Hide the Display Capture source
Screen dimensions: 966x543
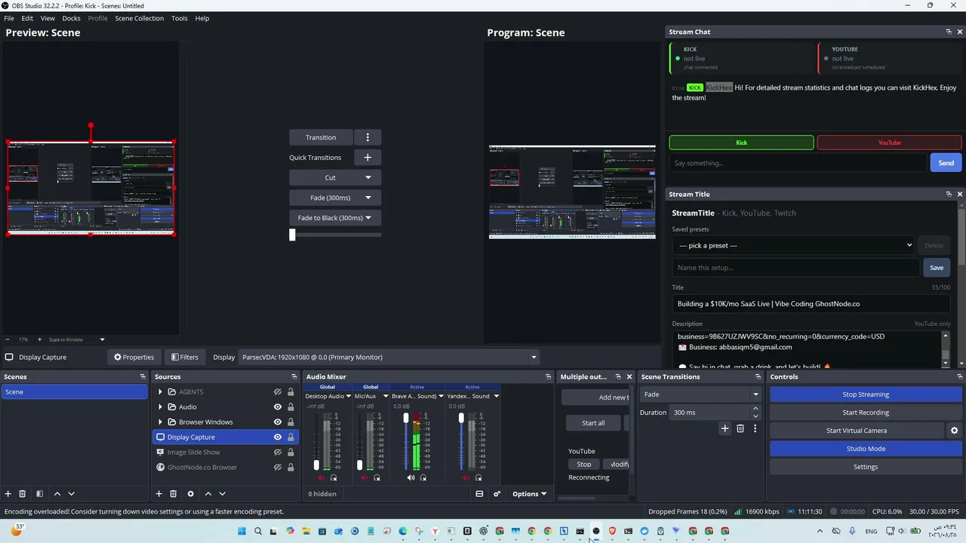pos(278,437)
